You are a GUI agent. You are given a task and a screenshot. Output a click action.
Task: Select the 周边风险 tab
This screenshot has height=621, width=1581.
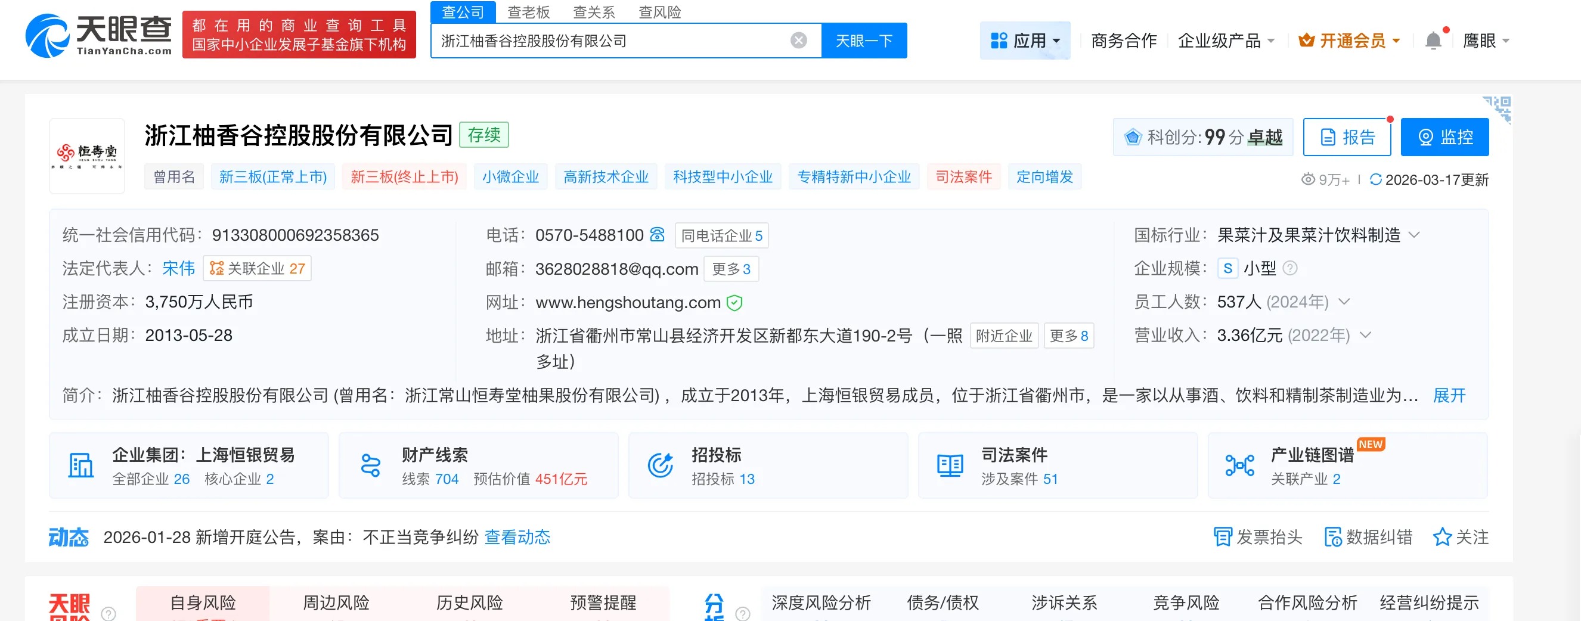tap(336, 603)
